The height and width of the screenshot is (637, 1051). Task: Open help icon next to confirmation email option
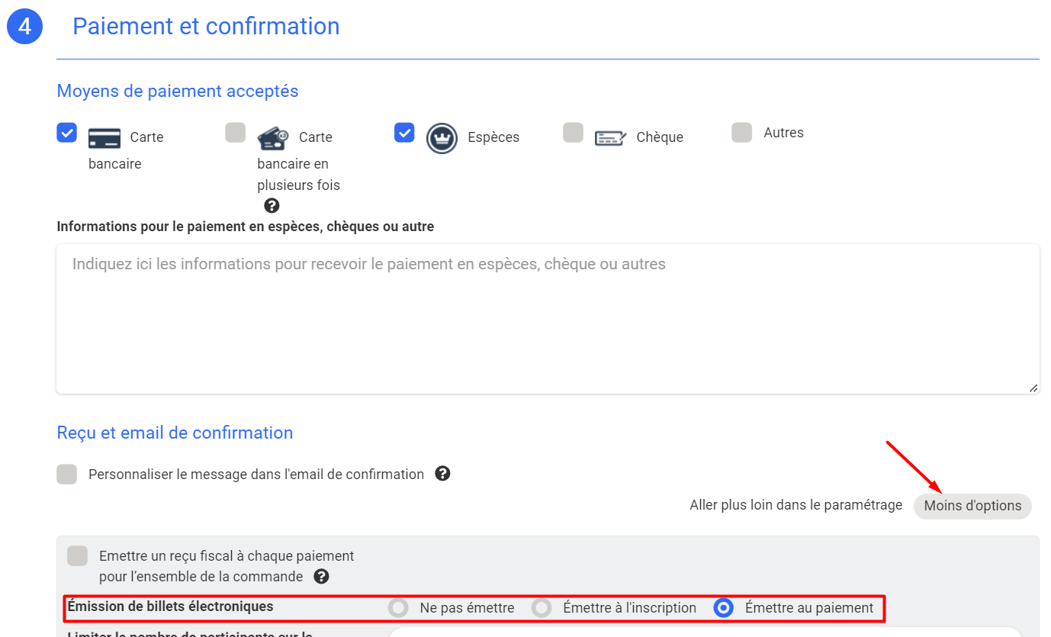pyautogui.click(x=442, y=474)
